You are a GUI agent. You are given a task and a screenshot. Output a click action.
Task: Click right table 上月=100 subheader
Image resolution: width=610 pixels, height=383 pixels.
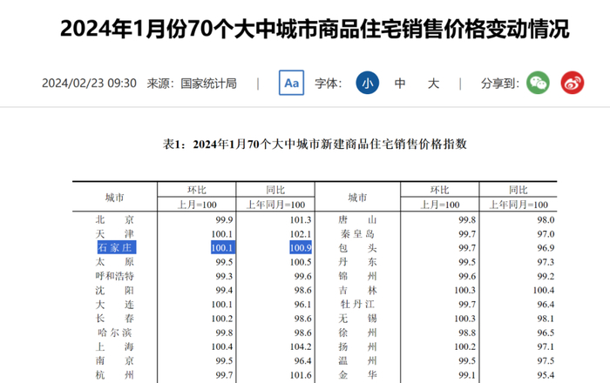coord(439,205)
